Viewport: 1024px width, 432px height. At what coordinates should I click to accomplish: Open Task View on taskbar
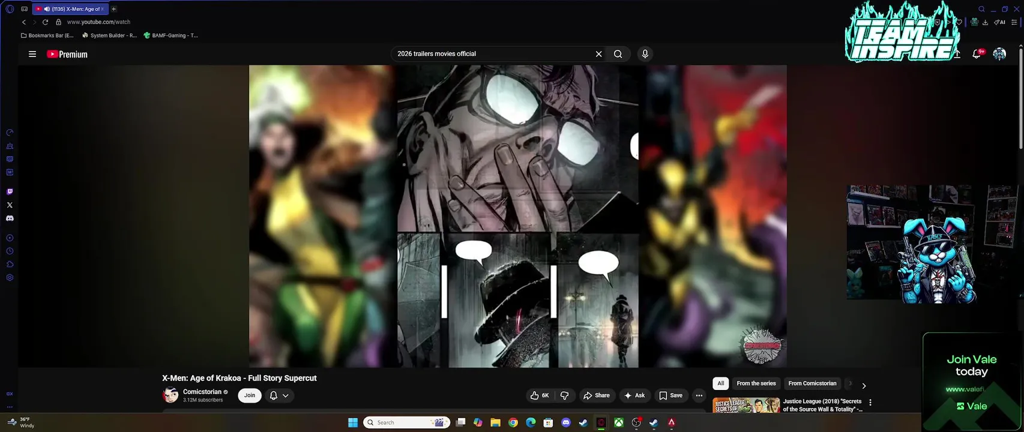pyautogui.click(x=460, y=422)
